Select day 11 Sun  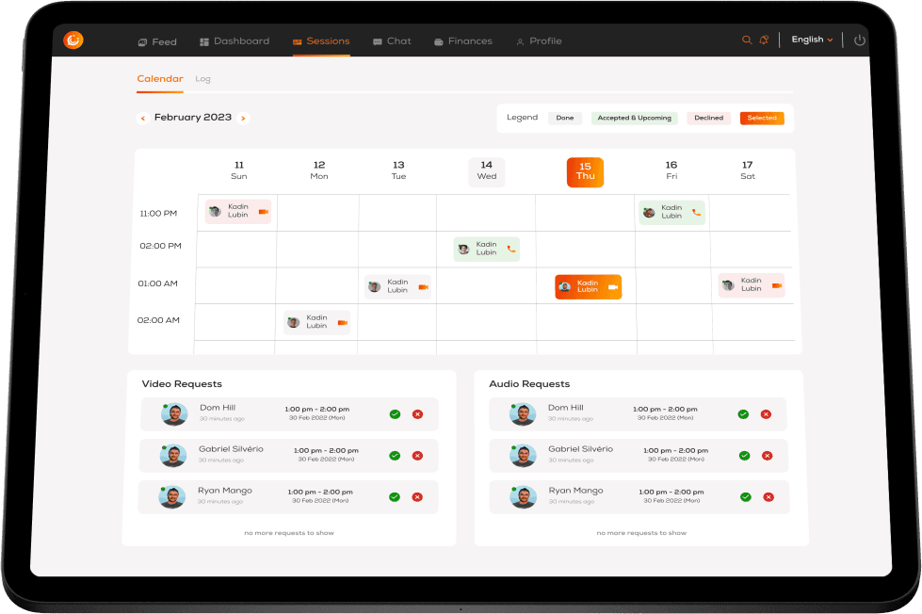click(x=238, y=170)
